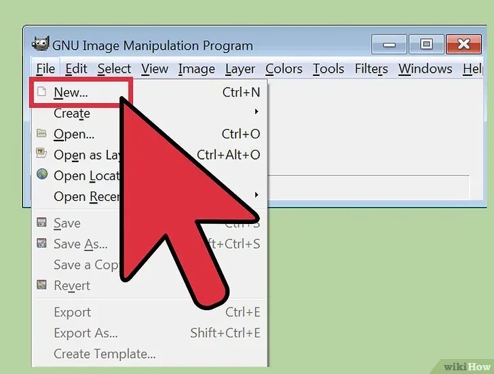Expand the Create submenu arrow

pyautogui.click(x=256, y=111)
